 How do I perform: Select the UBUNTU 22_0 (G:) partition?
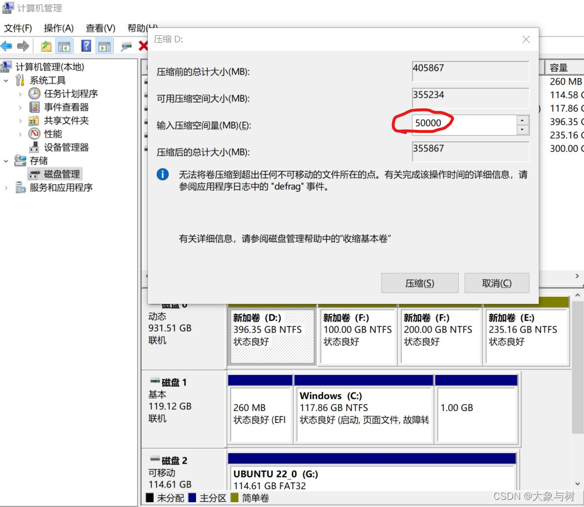[371, 478]
